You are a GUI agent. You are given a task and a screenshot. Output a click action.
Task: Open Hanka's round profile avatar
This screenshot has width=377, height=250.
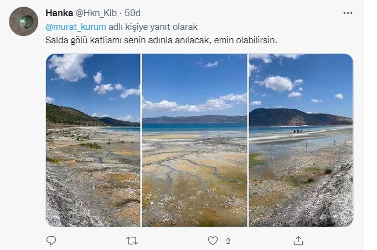[24, 22]
